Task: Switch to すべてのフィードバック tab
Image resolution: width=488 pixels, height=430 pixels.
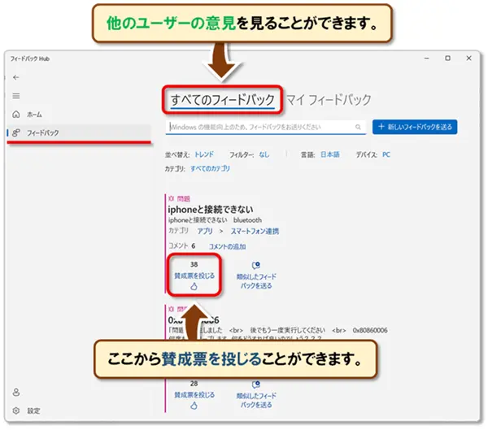Action: pyautogui.click(x=223, y=100)
